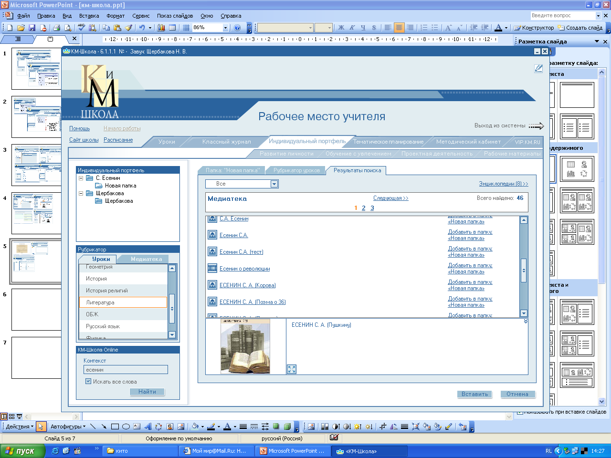Screen dimensions: 611x458
Task: Click the pencil edit icon in KM-Школа window
Action: point(538,69)
